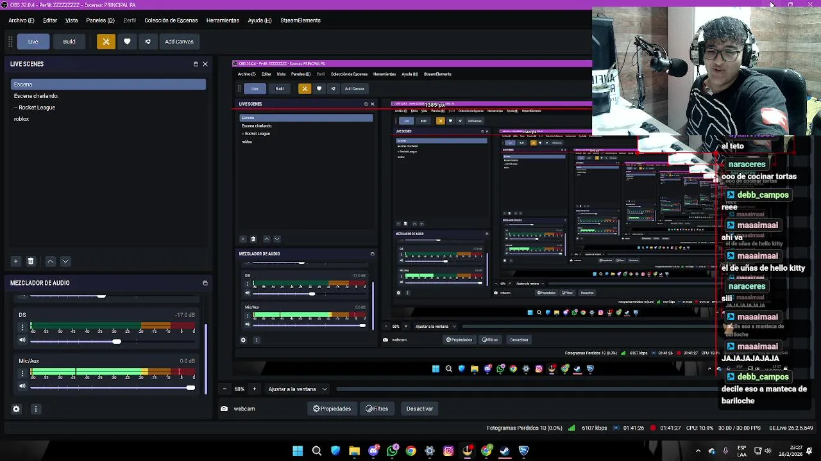This screenshot has height=461, width=821.
Task: Click the yellow crossed-tools icon in the toolbar
Action: [106, 42]
